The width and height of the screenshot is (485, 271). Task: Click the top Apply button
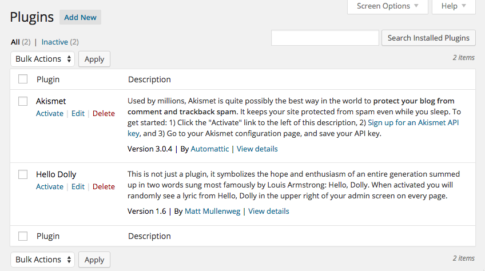click(94, 59)
